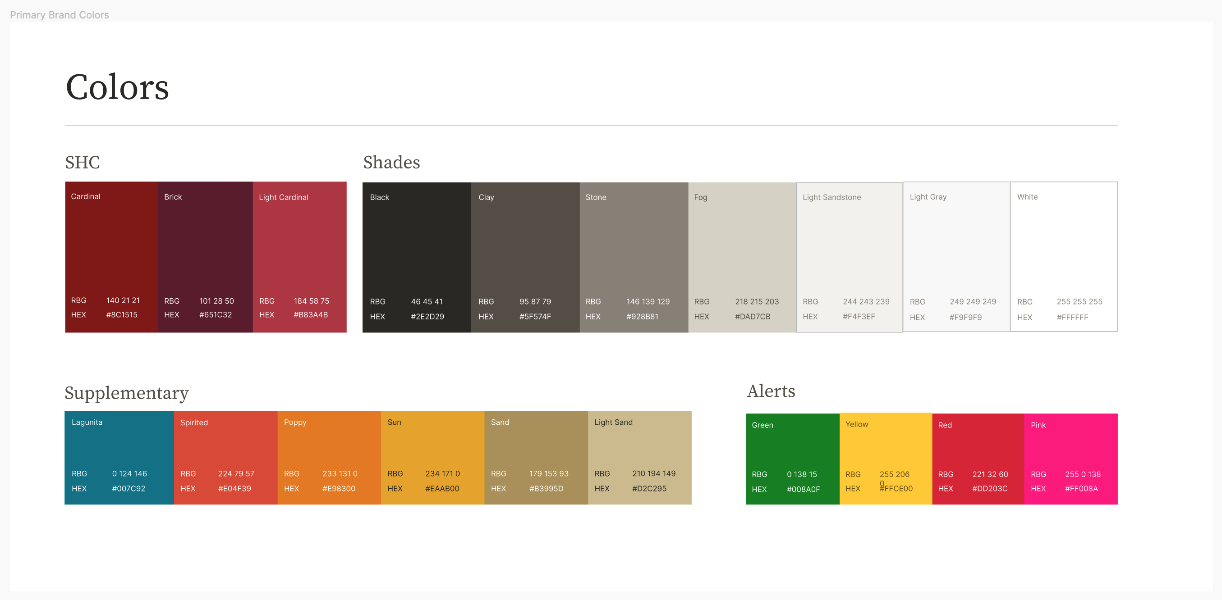Select the Light Sand swatch
1222x600 pixels.
(640, 457)
